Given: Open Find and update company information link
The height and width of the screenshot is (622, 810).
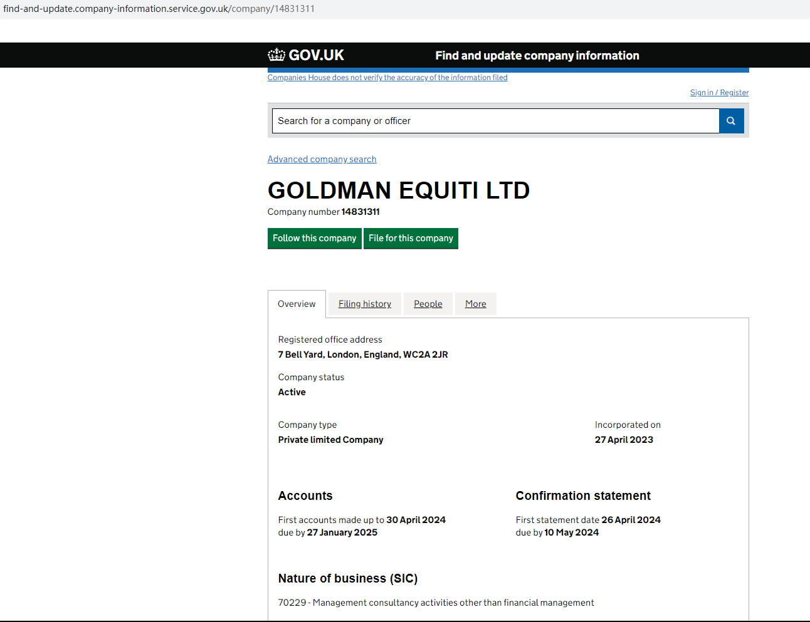Looking at the screenshot, I should tap(537, 56).
